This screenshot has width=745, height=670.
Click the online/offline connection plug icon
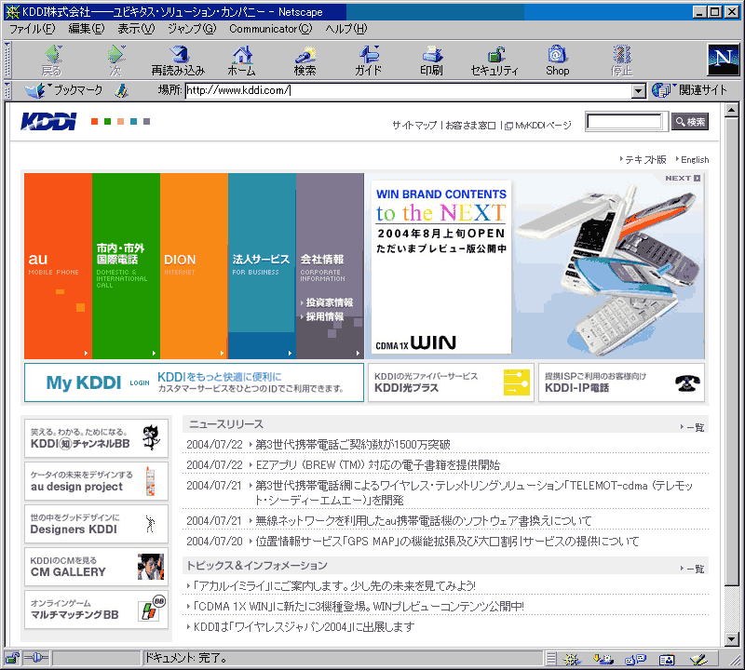coord(36,658)
